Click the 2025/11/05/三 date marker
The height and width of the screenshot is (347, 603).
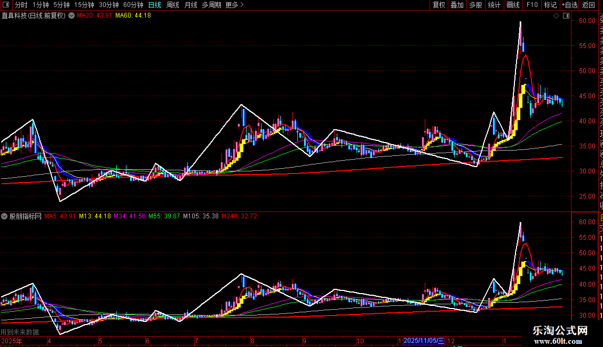pyautogui.click(x=424, y=341)
